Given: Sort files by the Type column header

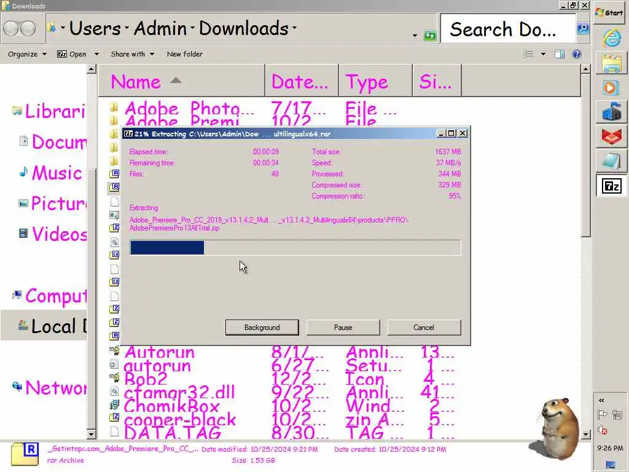Looking at the screenshot, I should tap(375, 81).
